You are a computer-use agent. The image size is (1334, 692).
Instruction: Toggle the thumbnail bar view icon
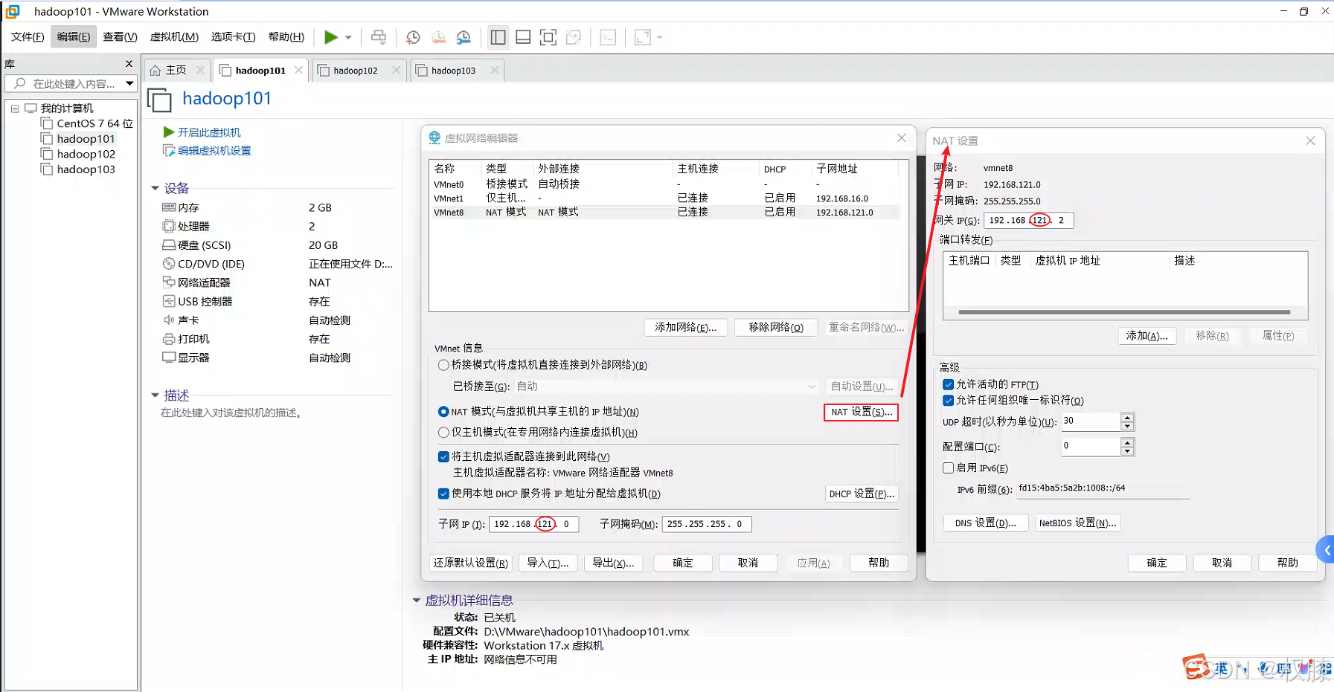523,37
